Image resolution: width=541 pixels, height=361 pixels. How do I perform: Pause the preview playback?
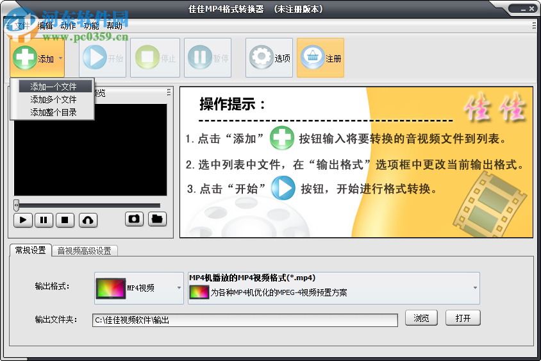click(x=44, y=220)
